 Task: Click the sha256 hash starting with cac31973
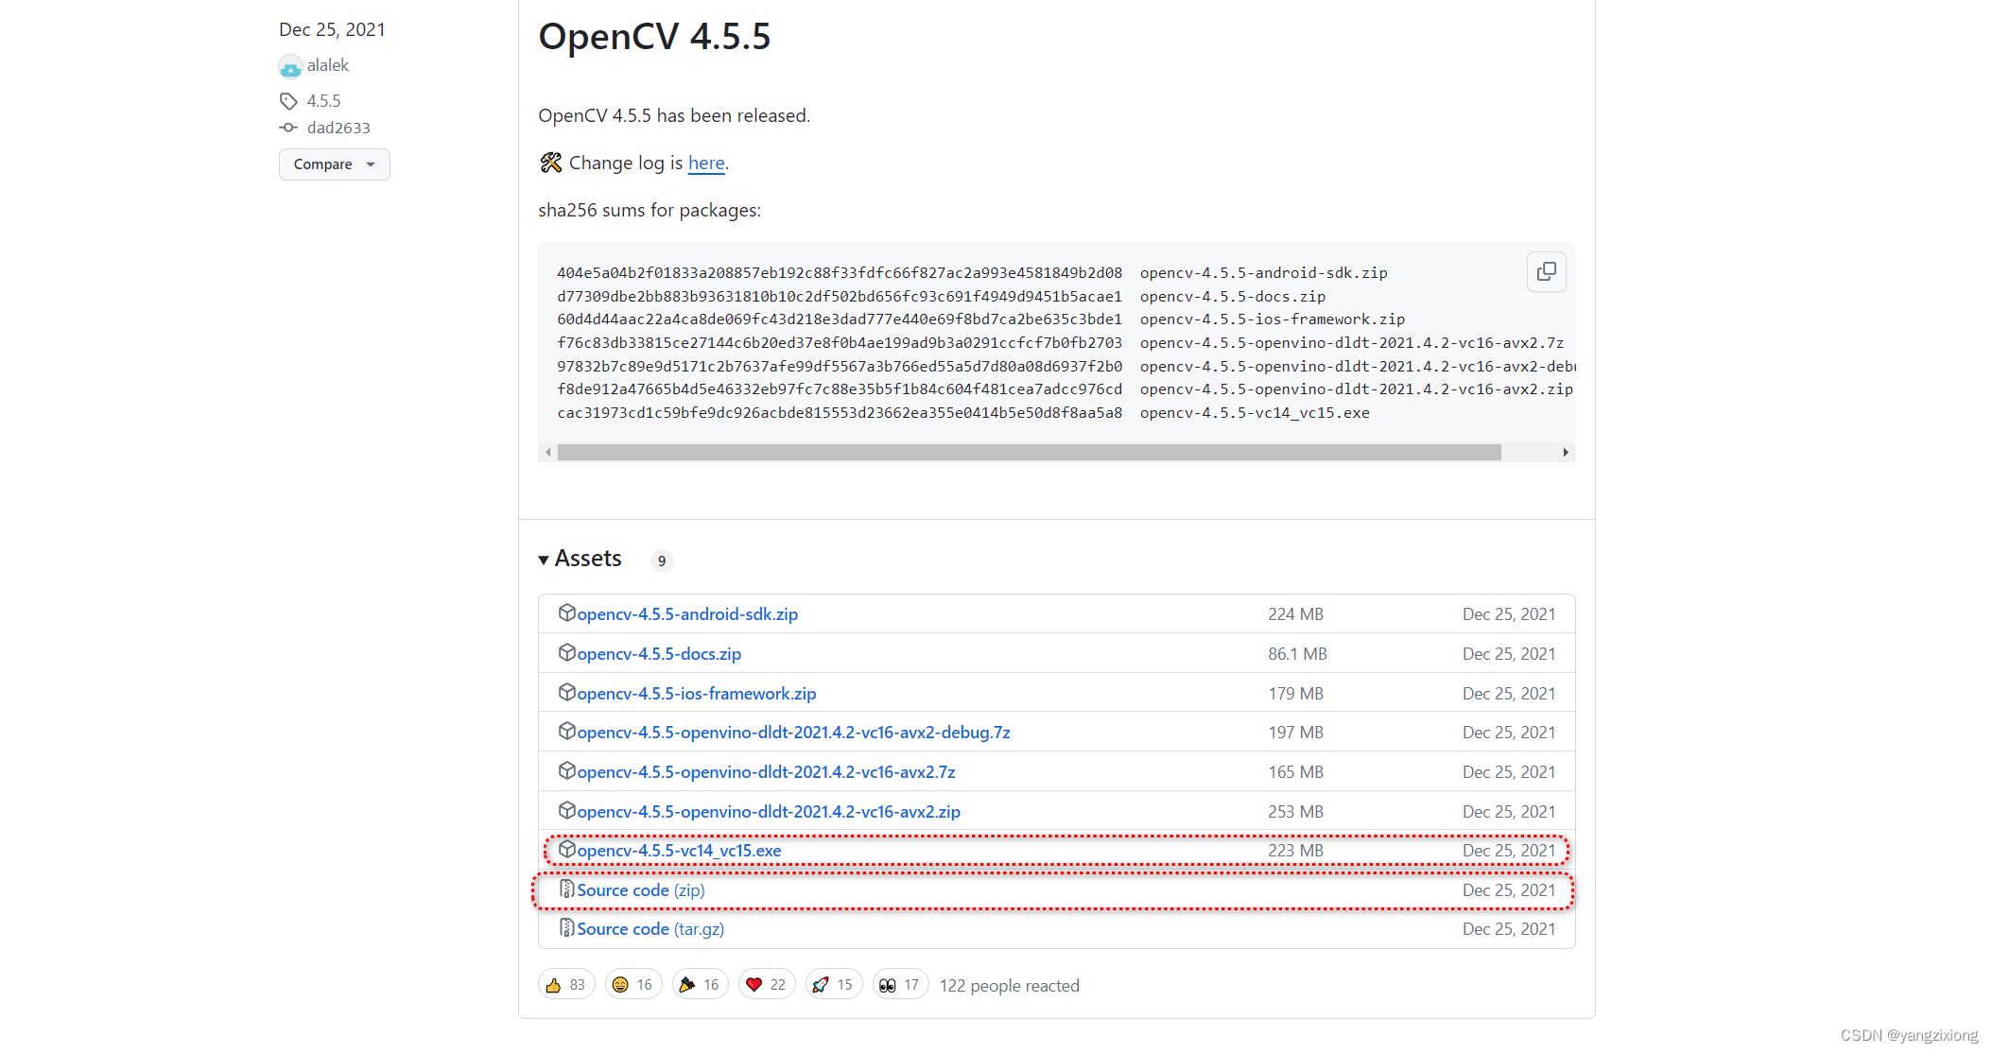tap(840, 413)
